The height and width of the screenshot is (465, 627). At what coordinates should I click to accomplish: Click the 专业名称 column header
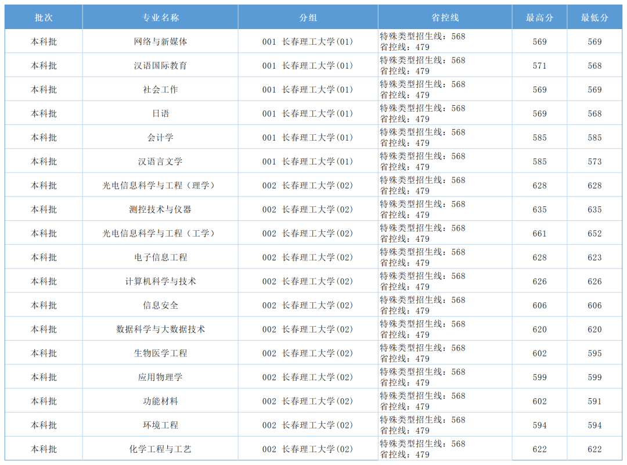coord(160,17)
